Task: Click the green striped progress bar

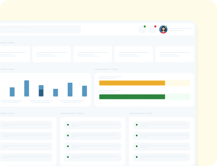Action: [x=132, y=97]
